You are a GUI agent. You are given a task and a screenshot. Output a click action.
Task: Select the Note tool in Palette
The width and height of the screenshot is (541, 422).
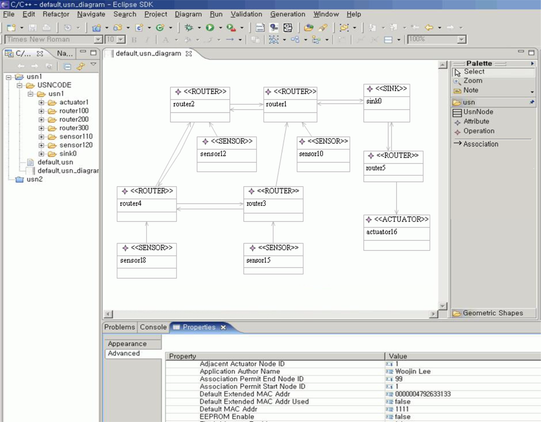click(471, 90)
